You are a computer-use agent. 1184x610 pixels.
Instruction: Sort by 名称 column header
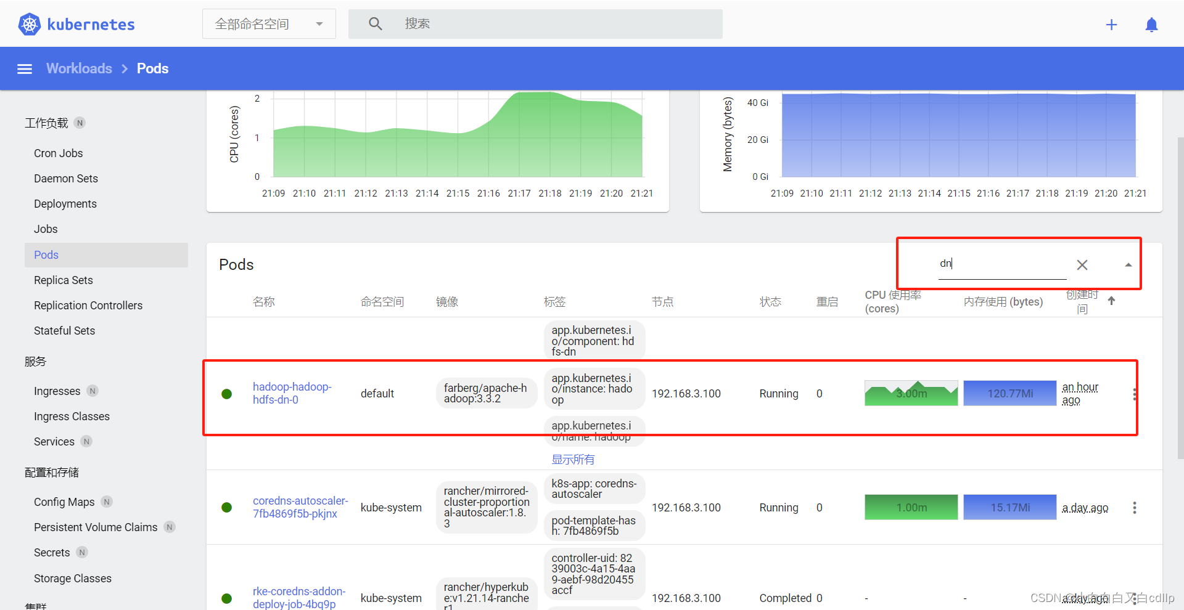coord(264,302)
